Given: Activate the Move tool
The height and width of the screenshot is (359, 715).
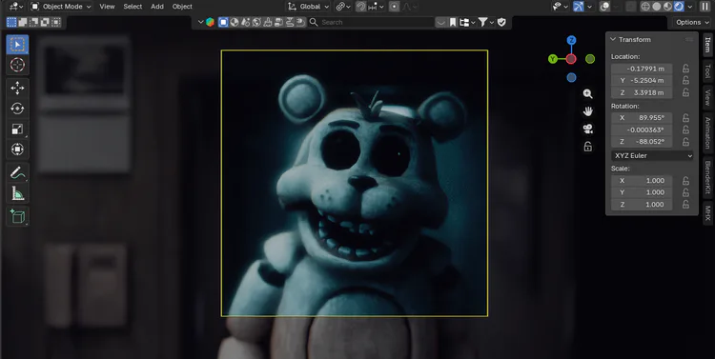Looking at the screenshot, I should point(17,88).
